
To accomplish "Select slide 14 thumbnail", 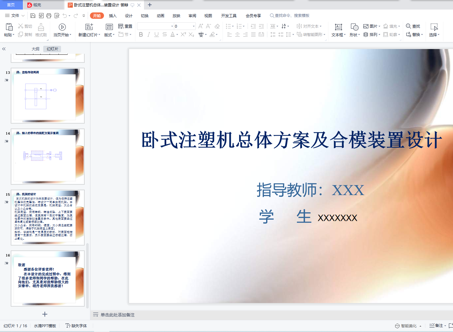I will [x=48, y=156].
